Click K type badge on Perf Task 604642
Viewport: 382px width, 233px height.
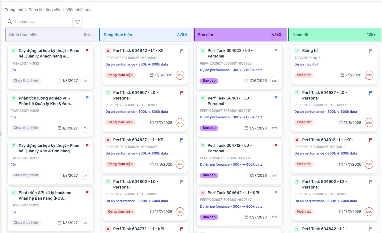[203, 193]
